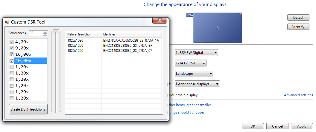Open the Extend these displays dropdown
The image size is (316, 132).
click(197, 84)
